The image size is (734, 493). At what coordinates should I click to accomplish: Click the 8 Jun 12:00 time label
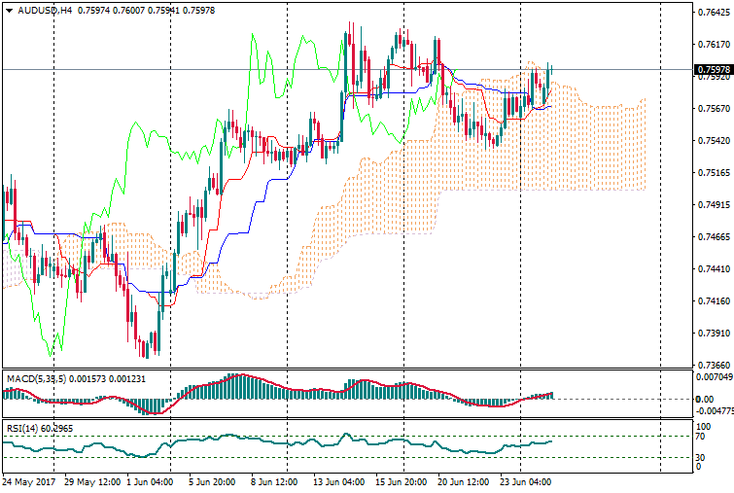276,481
